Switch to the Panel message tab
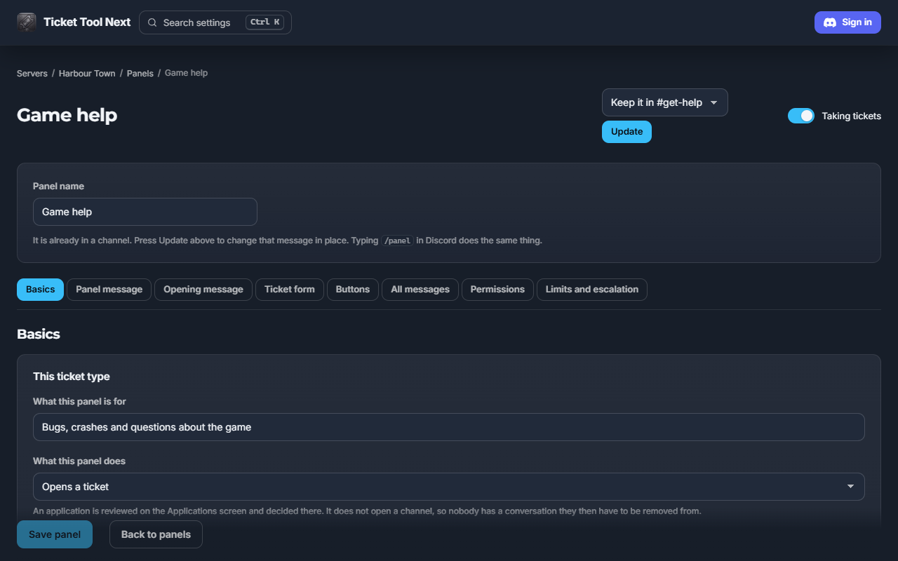The image size is (898, 561). tap(109, 290)
